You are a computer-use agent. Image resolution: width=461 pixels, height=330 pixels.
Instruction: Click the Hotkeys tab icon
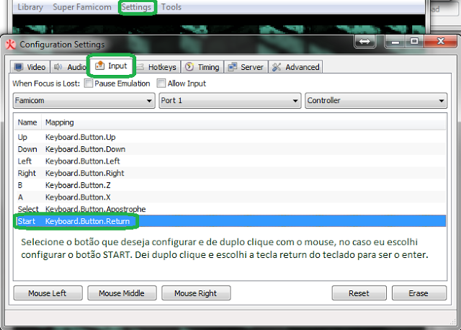click(141, 67)
